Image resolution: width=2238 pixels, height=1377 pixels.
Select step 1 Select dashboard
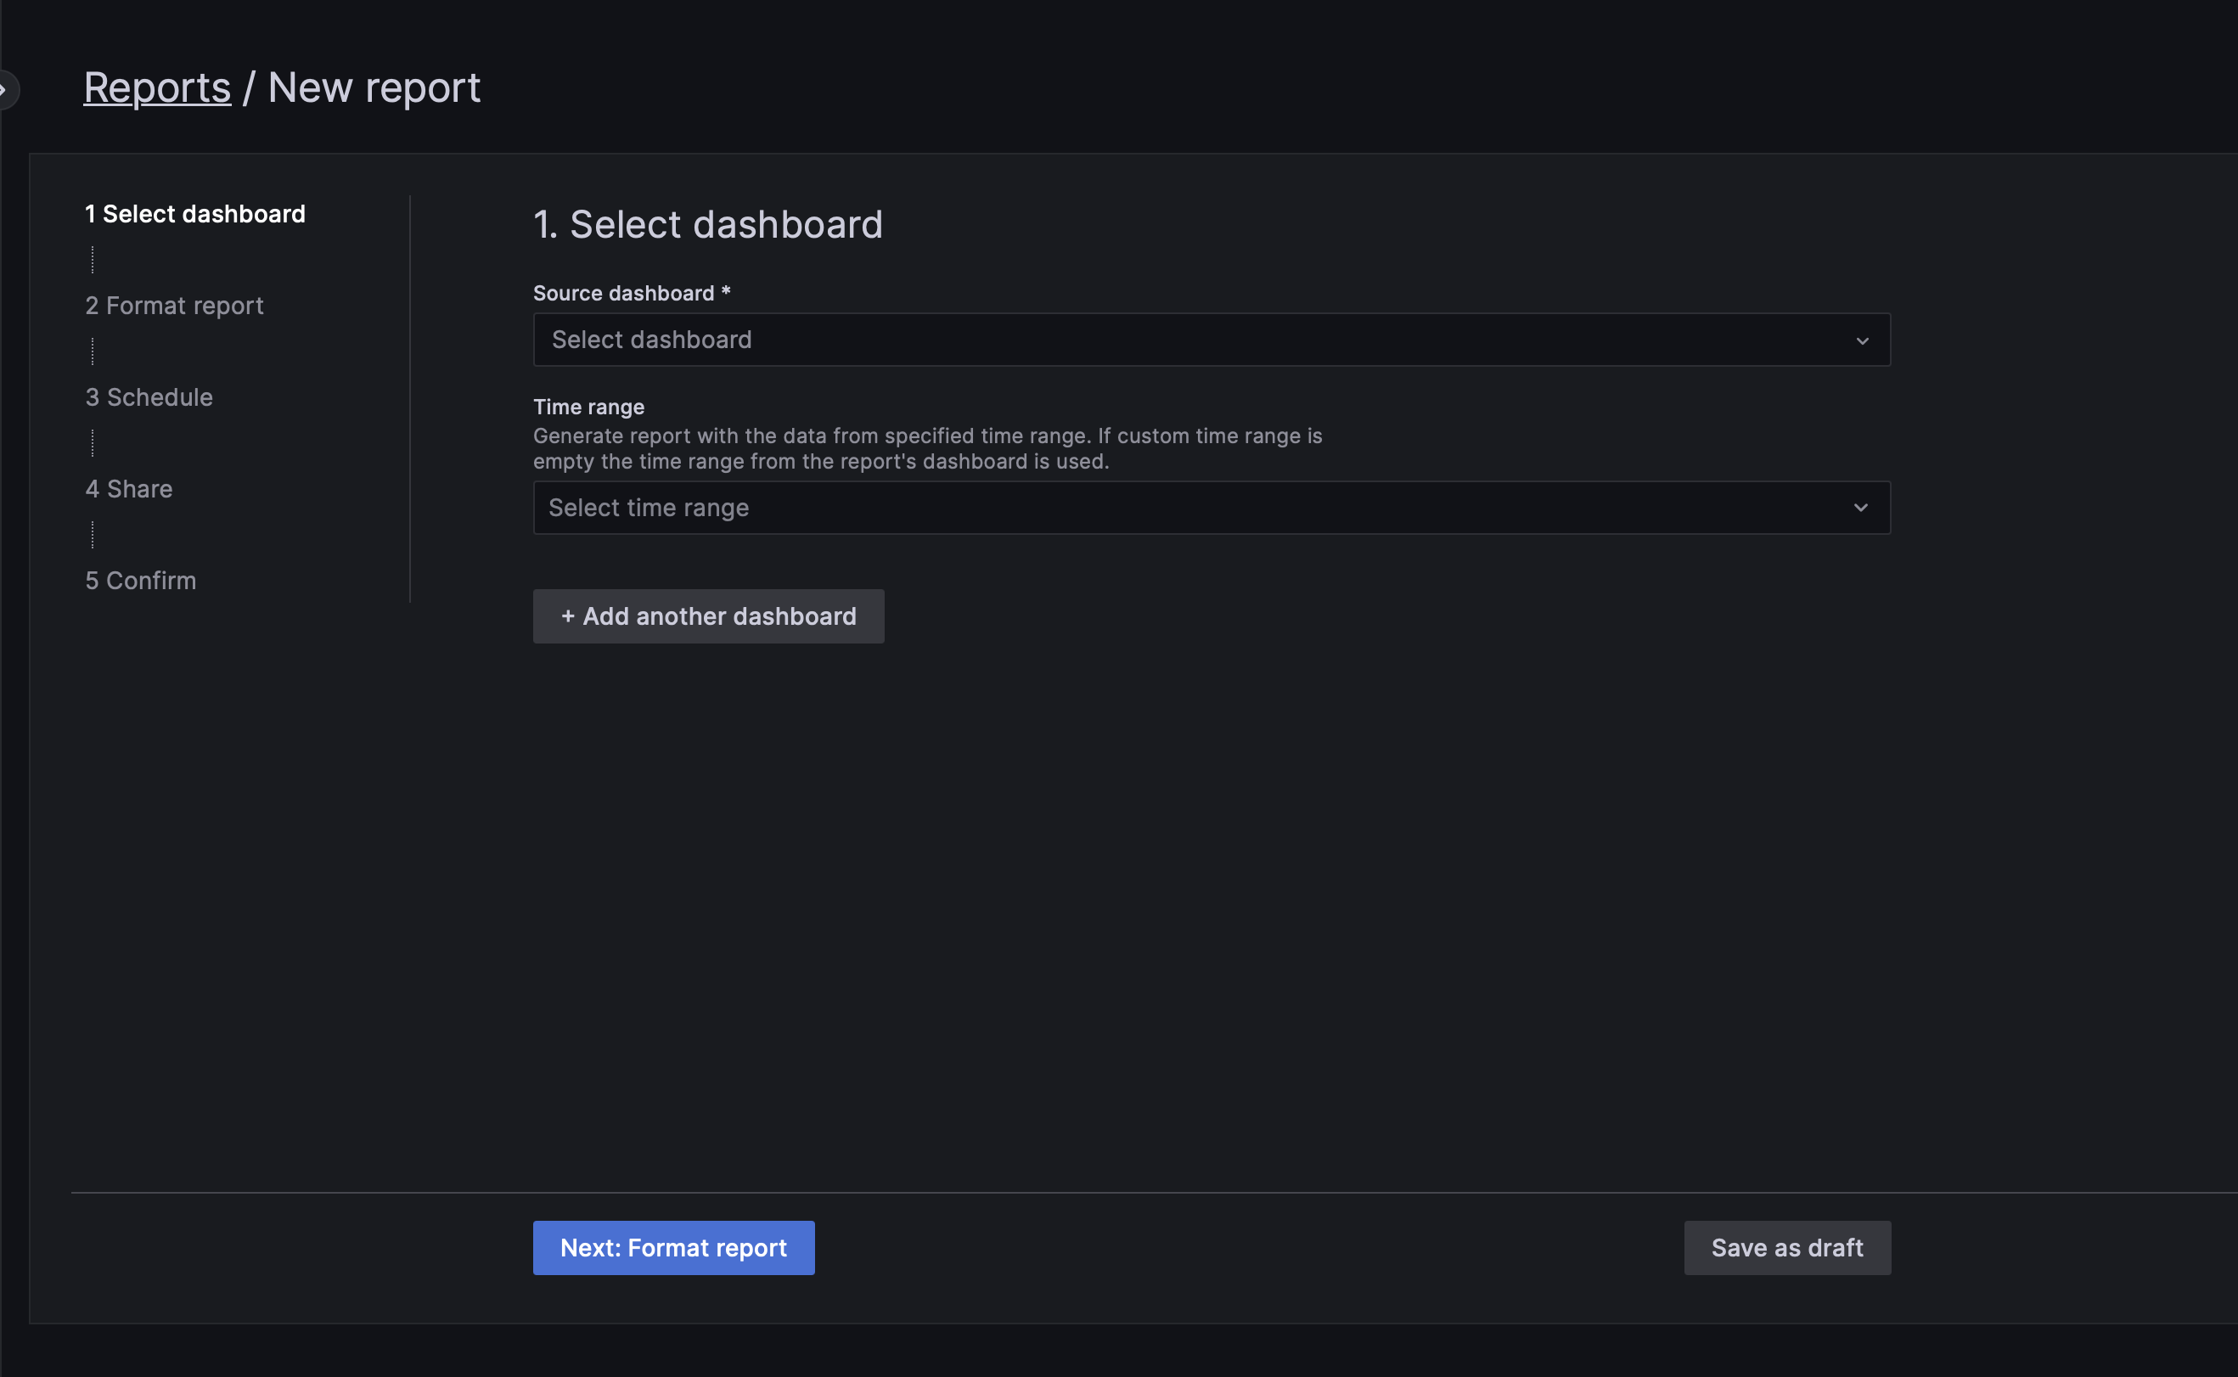point(194,213)
